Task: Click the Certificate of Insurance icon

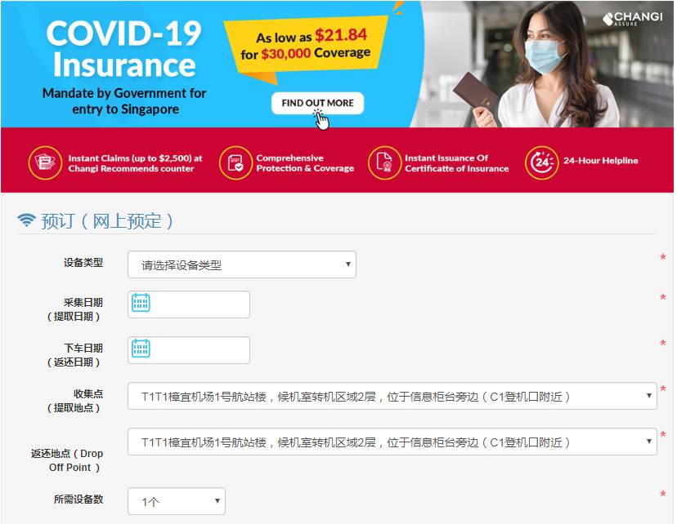Action: pos(384,163)
